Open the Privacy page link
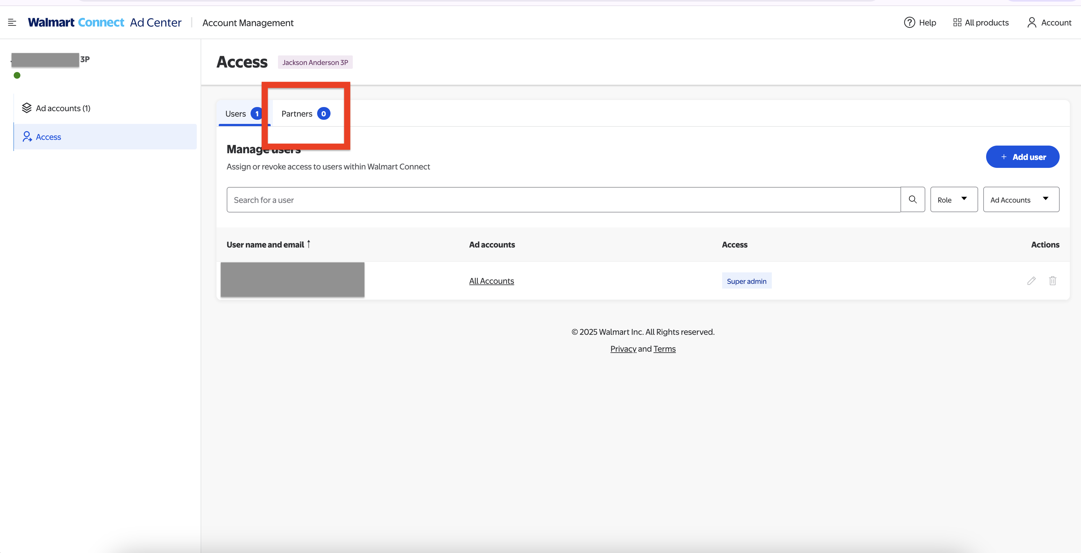The height and width of the screenshot is (553, 1081). pos(623,348)
